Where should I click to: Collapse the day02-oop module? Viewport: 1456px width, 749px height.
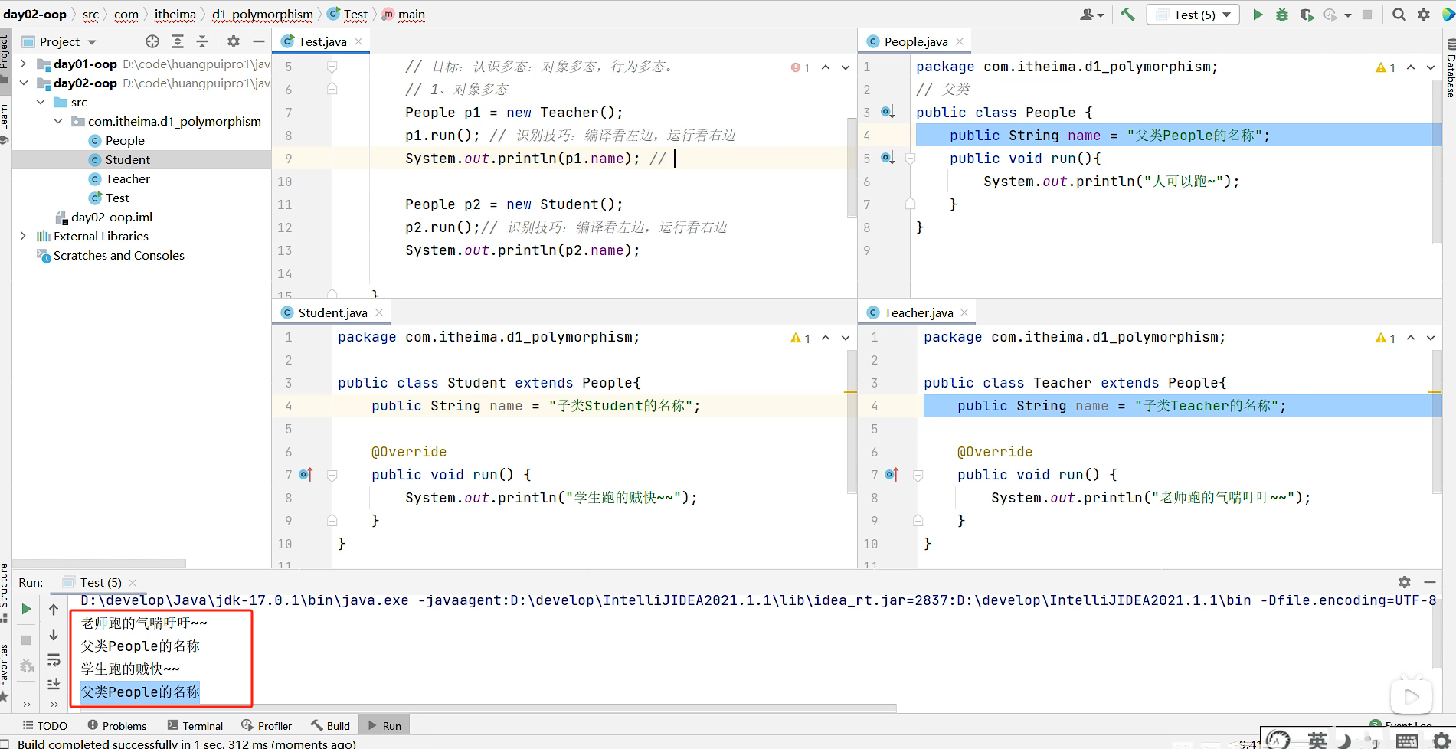pos(23,83)
